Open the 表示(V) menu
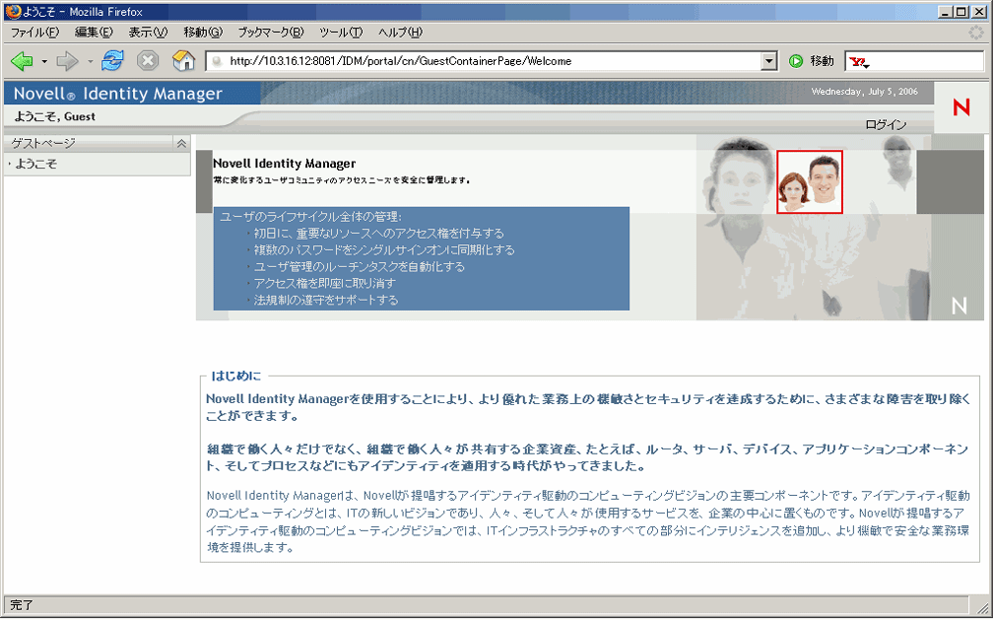 (x=148, y=32)
